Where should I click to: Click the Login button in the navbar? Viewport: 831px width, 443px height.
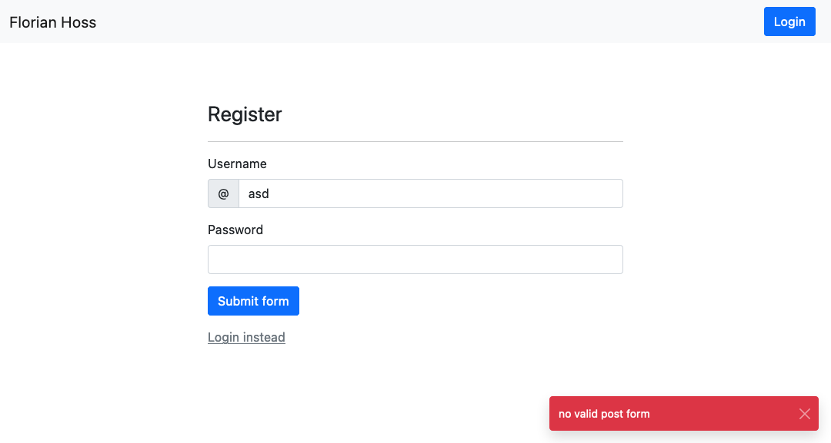pyautogui.click(x=789, y=21)
